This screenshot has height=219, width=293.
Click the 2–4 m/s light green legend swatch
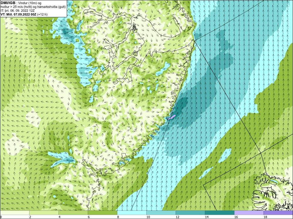point(44,213)
